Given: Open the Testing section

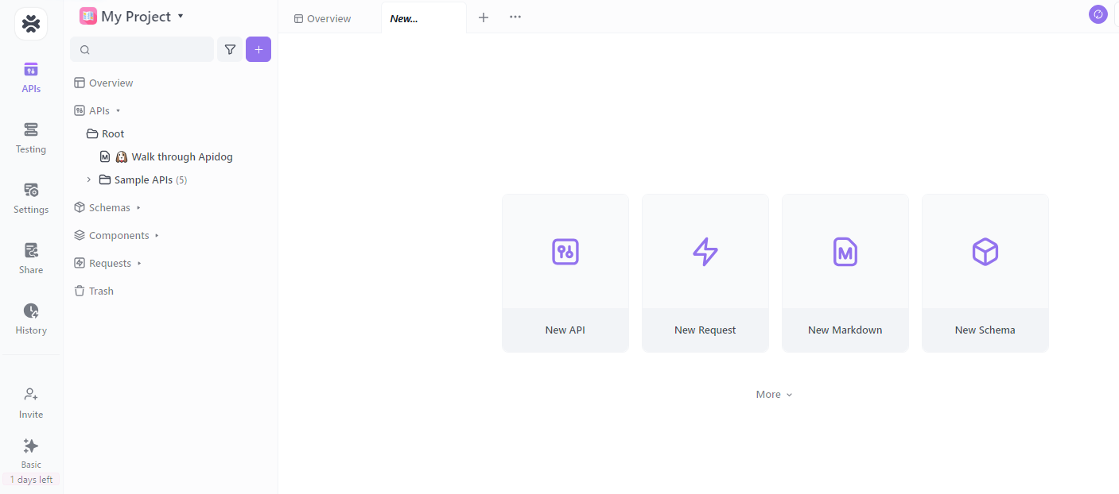Looking at the screenshot, I should point(31,137).
